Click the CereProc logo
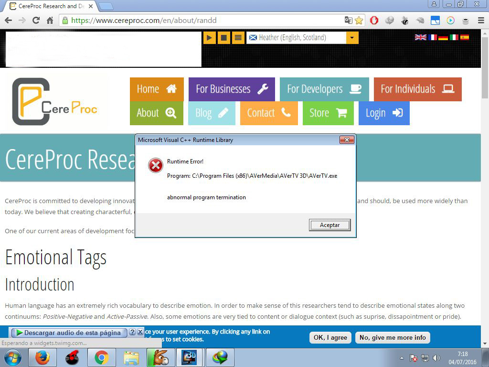Image resolution: width=489 pixels, height=367 pixels. (54, 101)
